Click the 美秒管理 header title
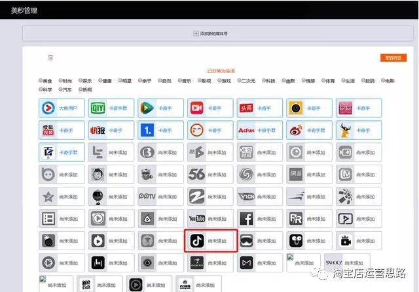 pos(24,10)
